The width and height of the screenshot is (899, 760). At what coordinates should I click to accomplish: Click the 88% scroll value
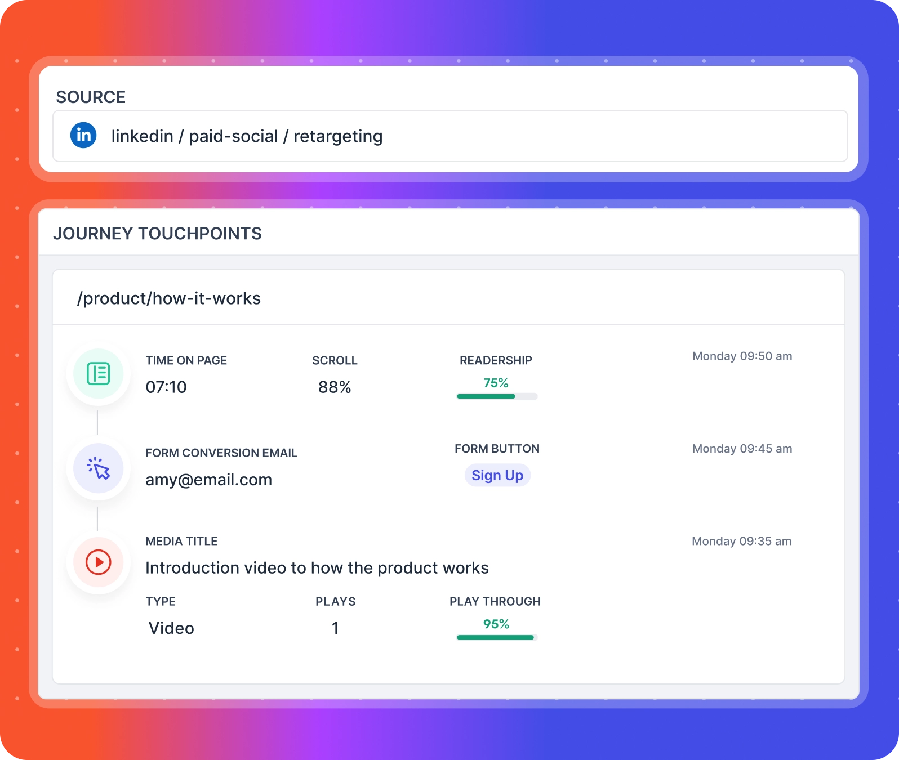(x=335, y=387)
